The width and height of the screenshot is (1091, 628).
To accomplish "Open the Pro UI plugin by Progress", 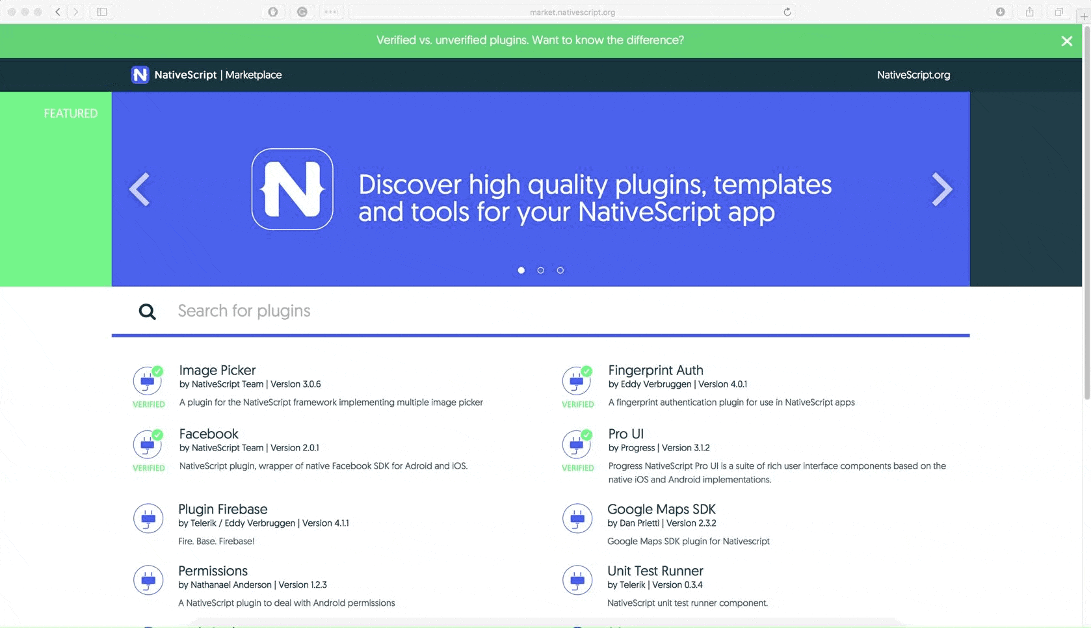I will 625,433.
